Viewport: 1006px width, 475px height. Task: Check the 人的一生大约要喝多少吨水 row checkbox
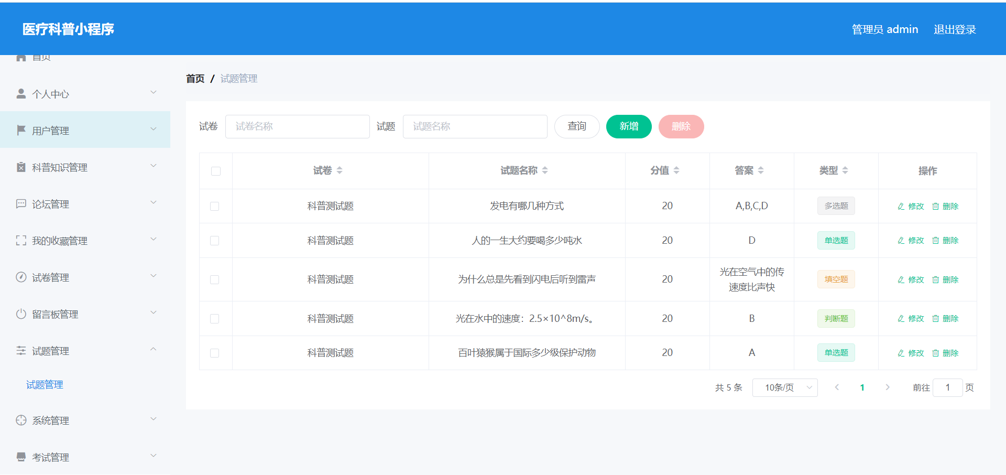[215, 240]
